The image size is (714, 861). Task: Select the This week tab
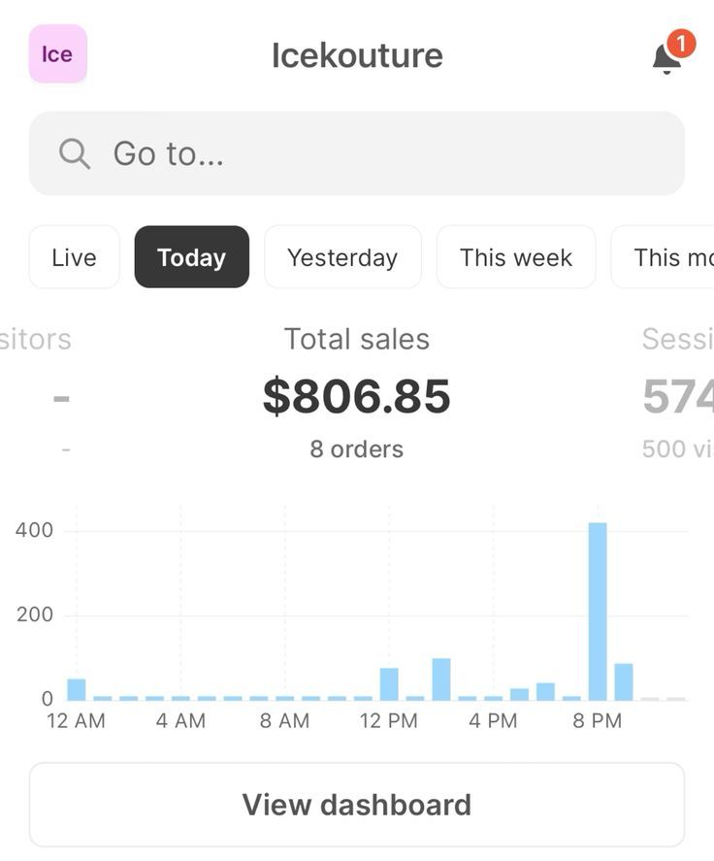tap(515, 256)
